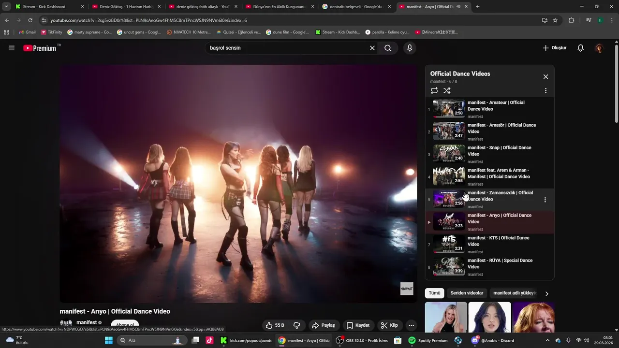This screenshot has width=619, height=348.
Task: Open OBS 32.1.0 from taskbar
Action: click(362, 340)
